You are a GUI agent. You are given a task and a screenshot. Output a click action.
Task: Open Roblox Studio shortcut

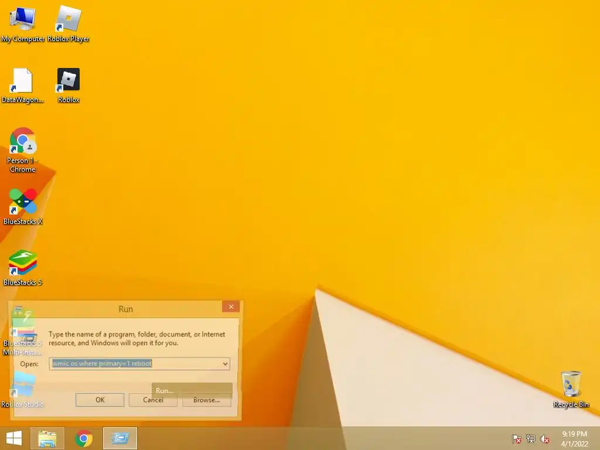(x=23, y=390)
